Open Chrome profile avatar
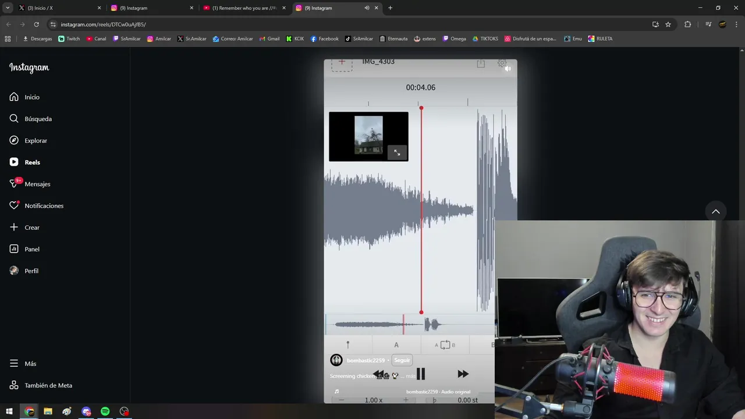 722,24
